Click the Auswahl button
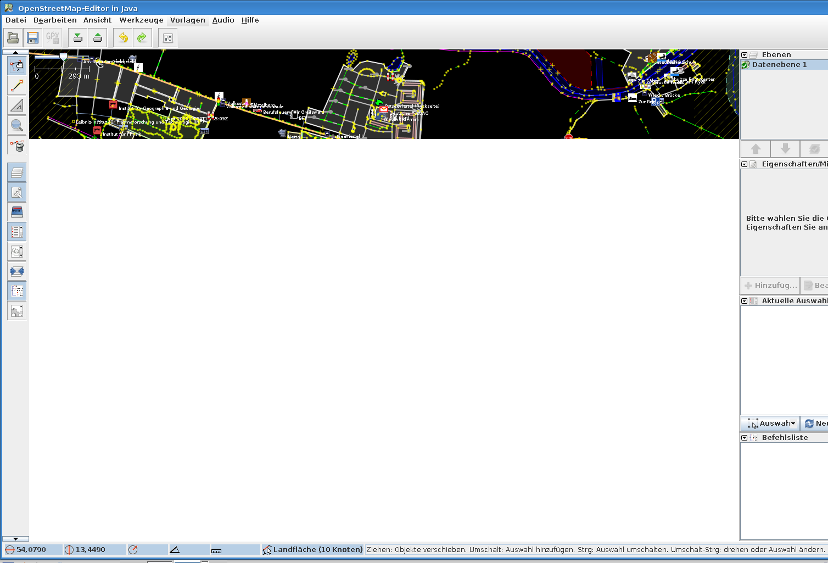 (770, 423)
